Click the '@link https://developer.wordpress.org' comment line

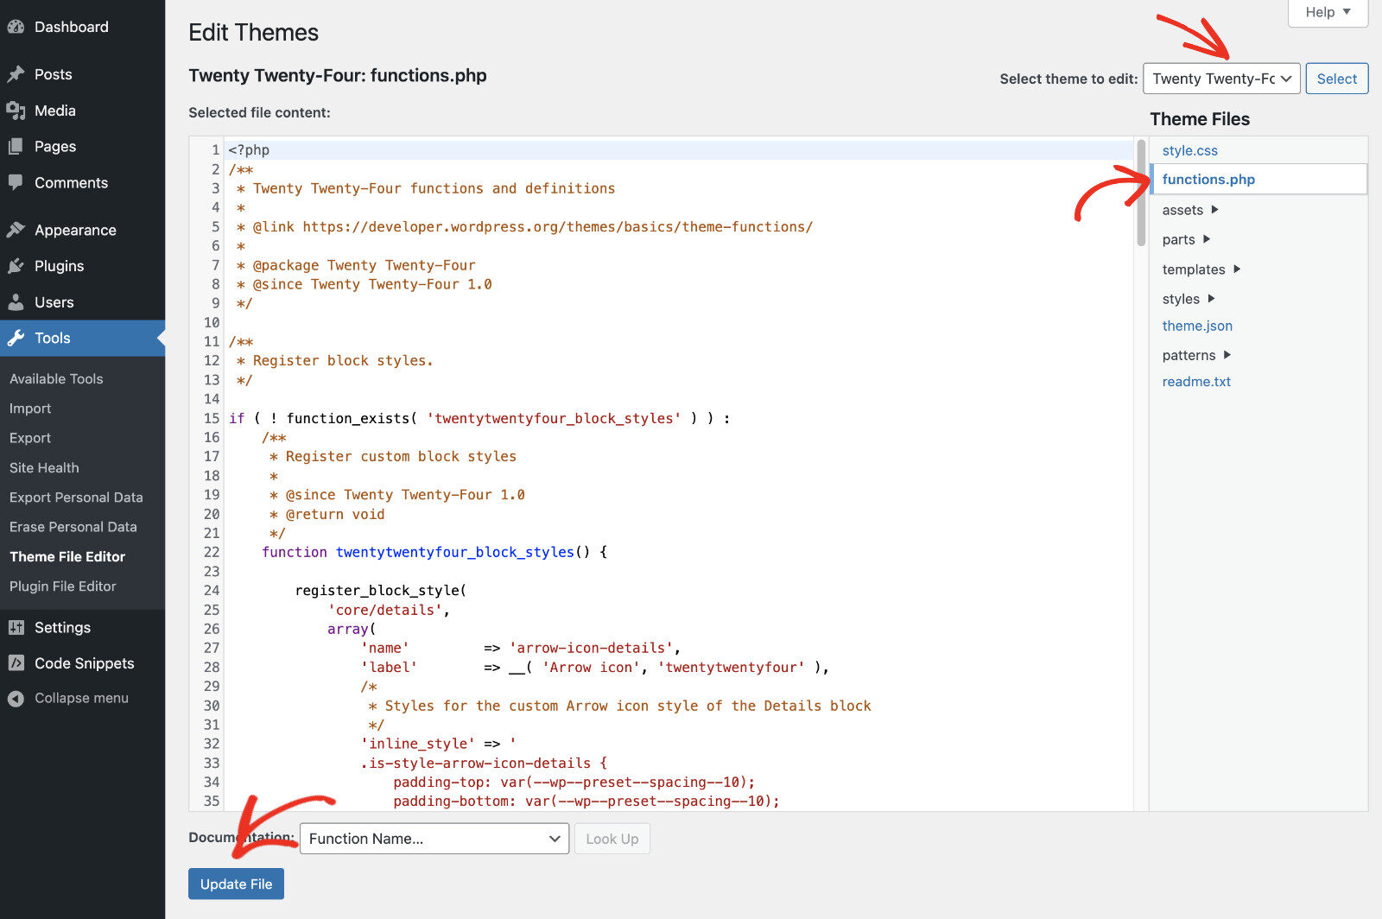click(524, 227)
